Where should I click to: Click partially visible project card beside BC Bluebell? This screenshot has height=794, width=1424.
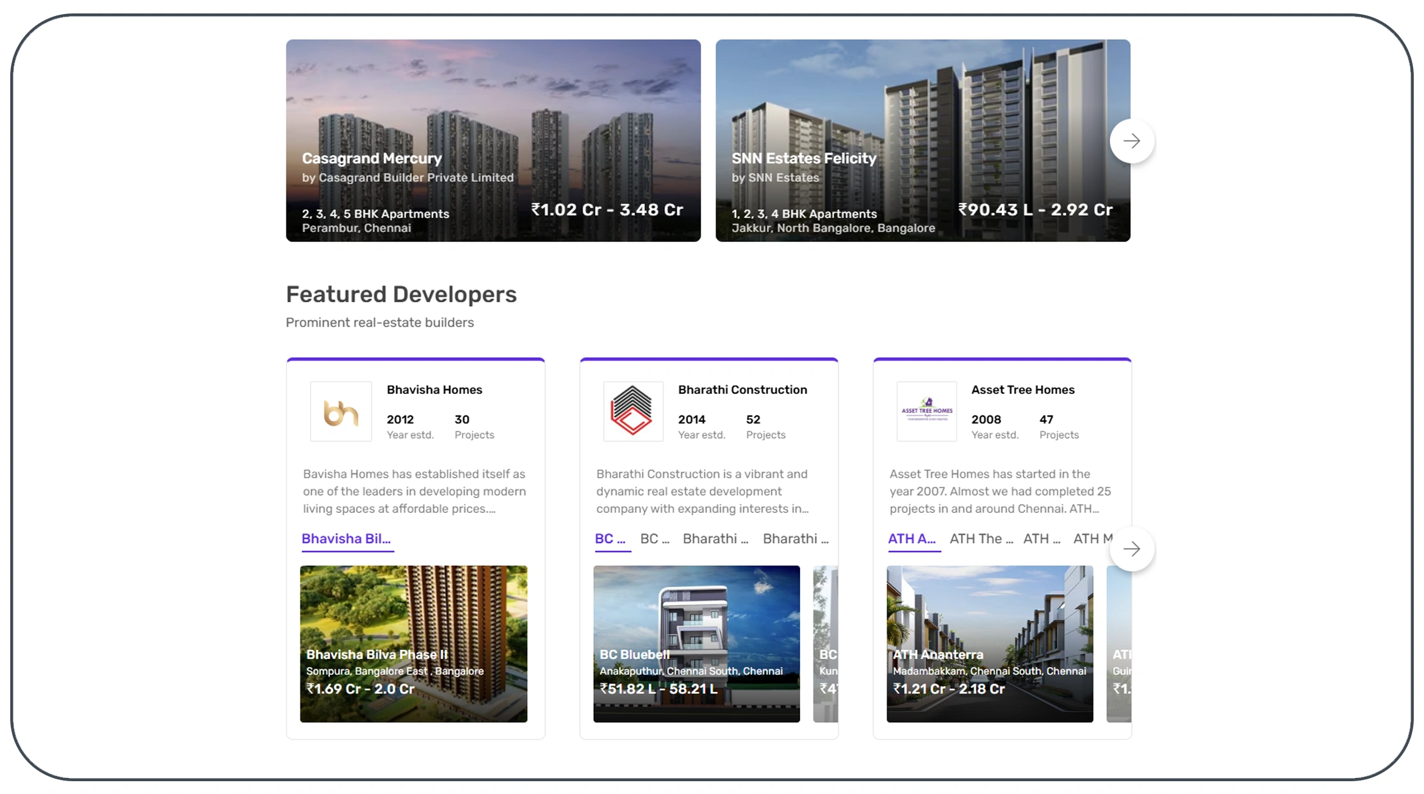coord(826,644)
